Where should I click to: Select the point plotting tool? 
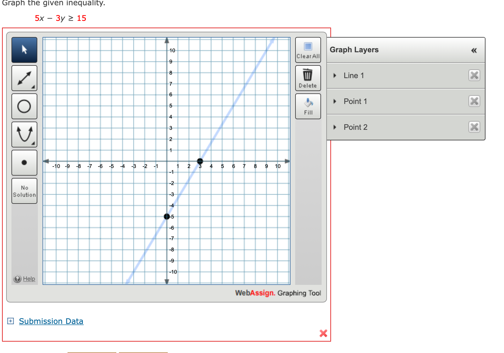[24, 162]
